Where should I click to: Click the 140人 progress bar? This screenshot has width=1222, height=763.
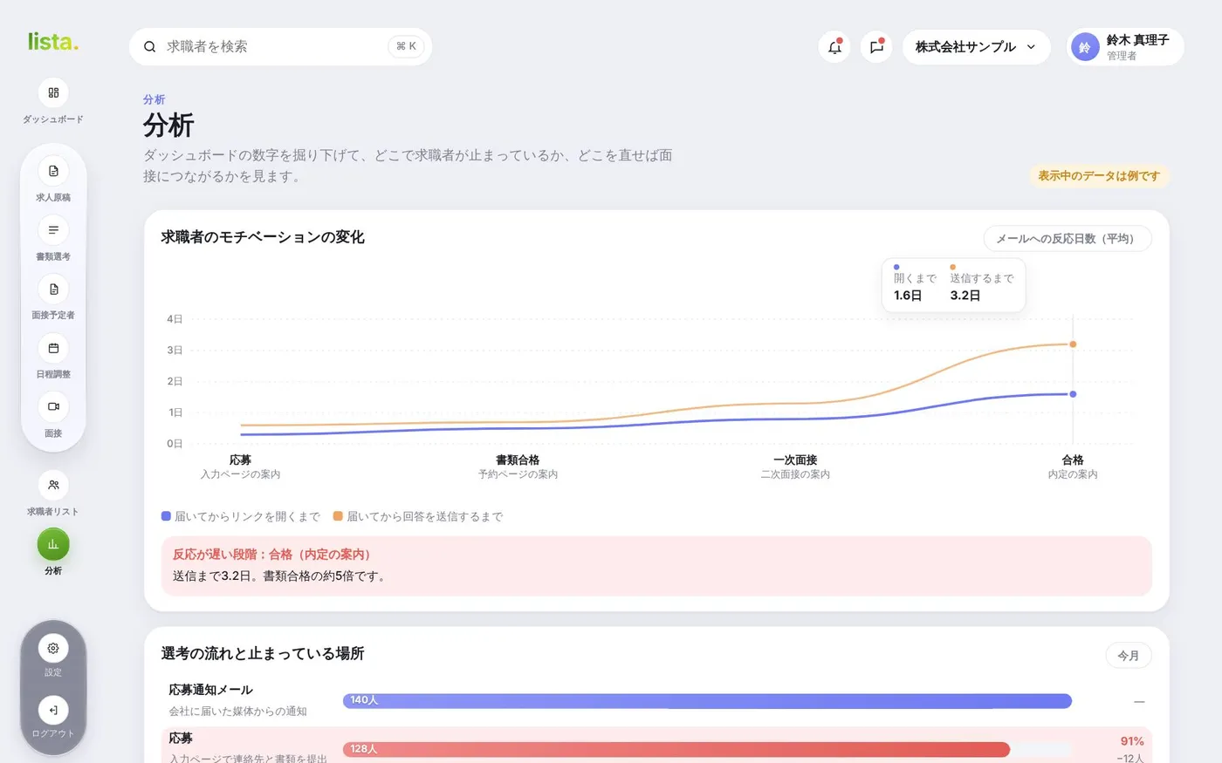coord(707,701)
